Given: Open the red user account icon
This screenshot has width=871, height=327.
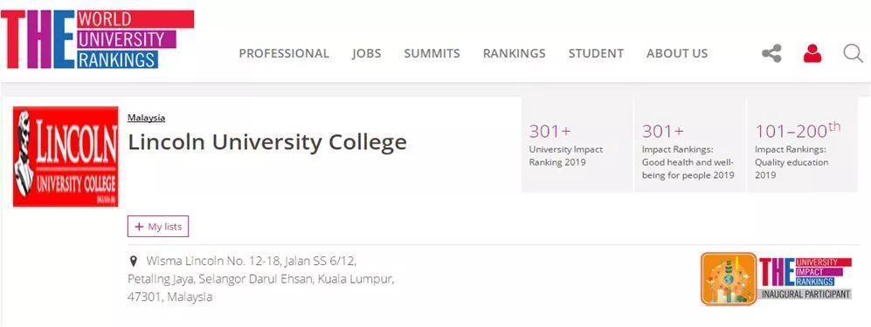Looking at the screenshot, I should click(x=812, y=53).
